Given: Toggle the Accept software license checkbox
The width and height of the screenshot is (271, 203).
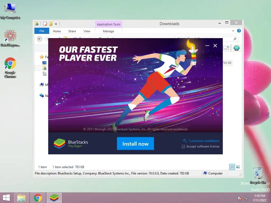Looking at the screenshot, I should click(183, 146).
